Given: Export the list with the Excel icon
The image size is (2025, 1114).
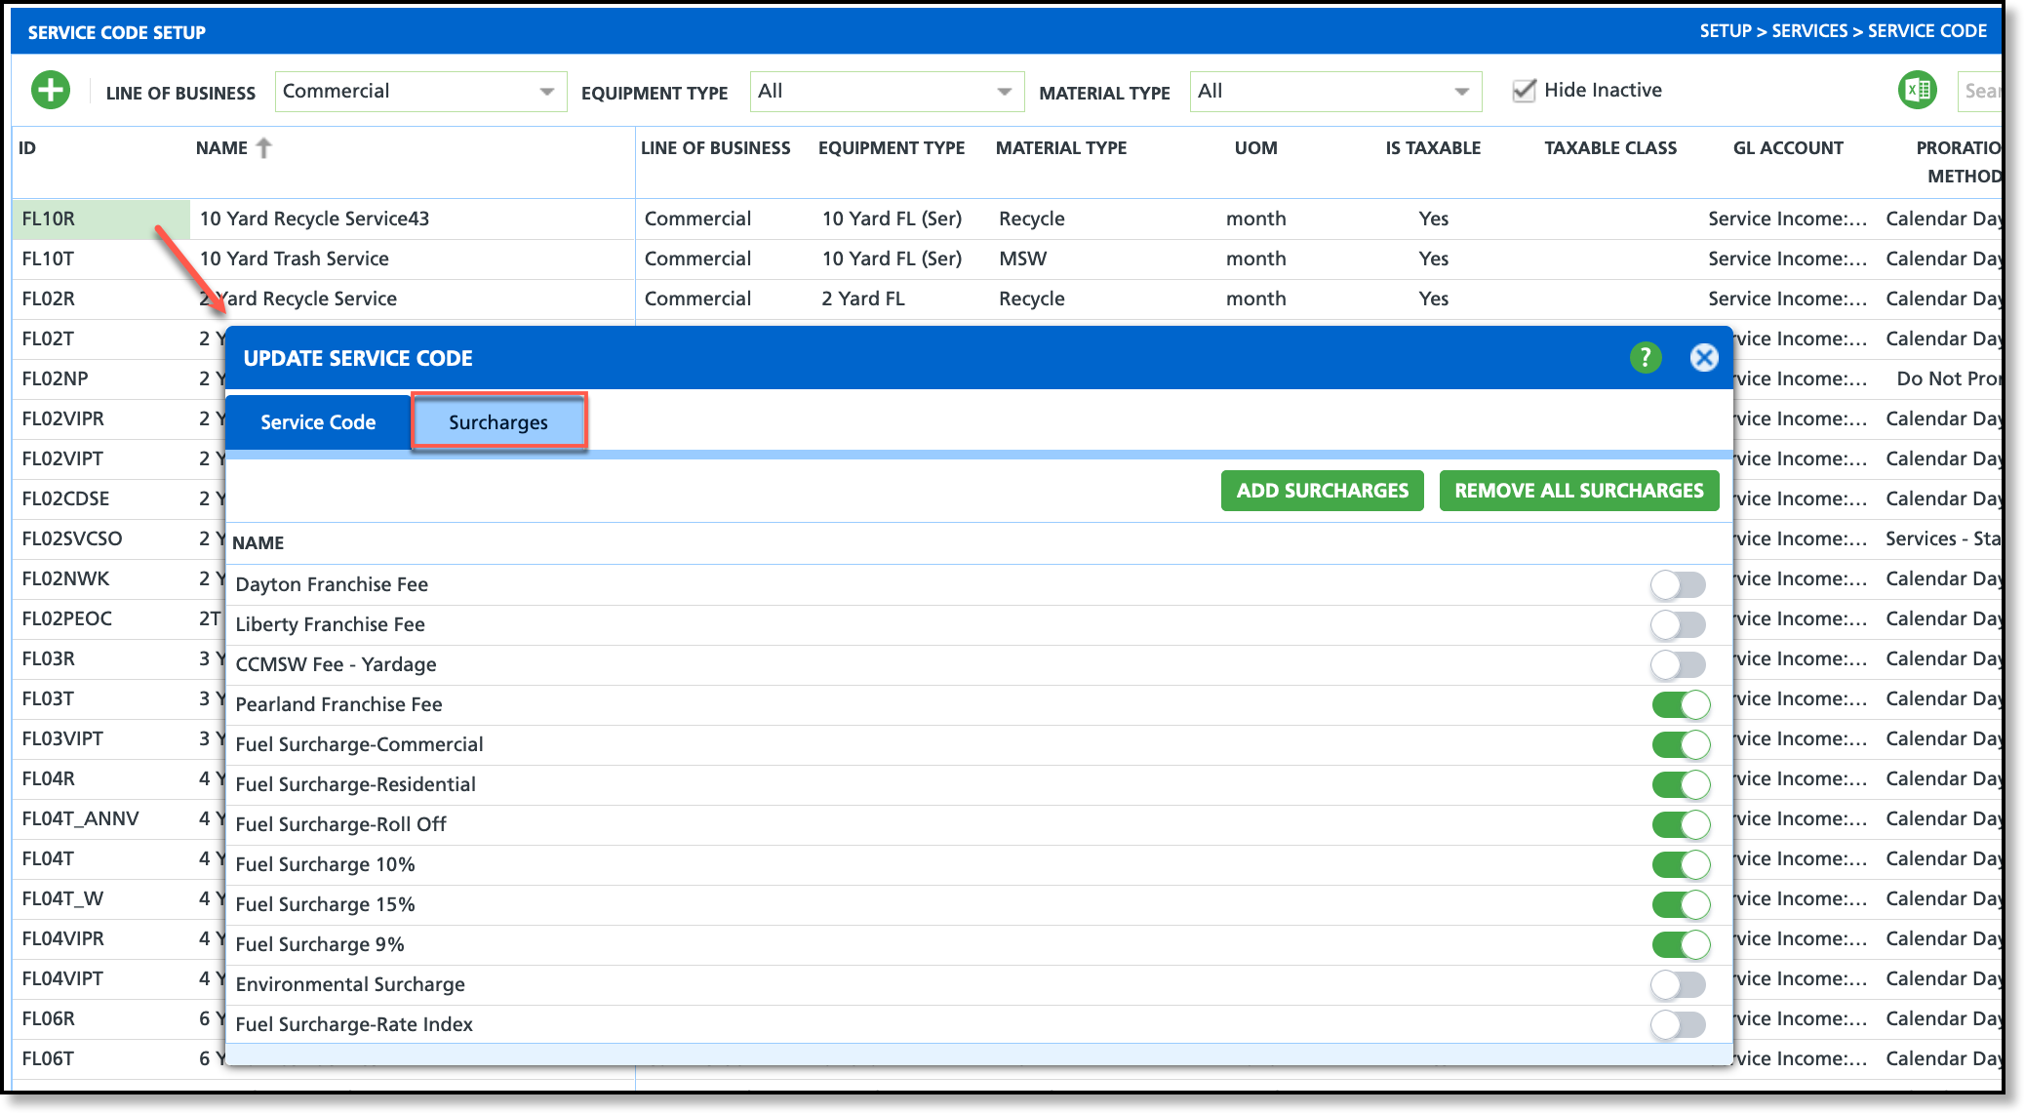Looking at the screenshot, I should (1917, 91).
